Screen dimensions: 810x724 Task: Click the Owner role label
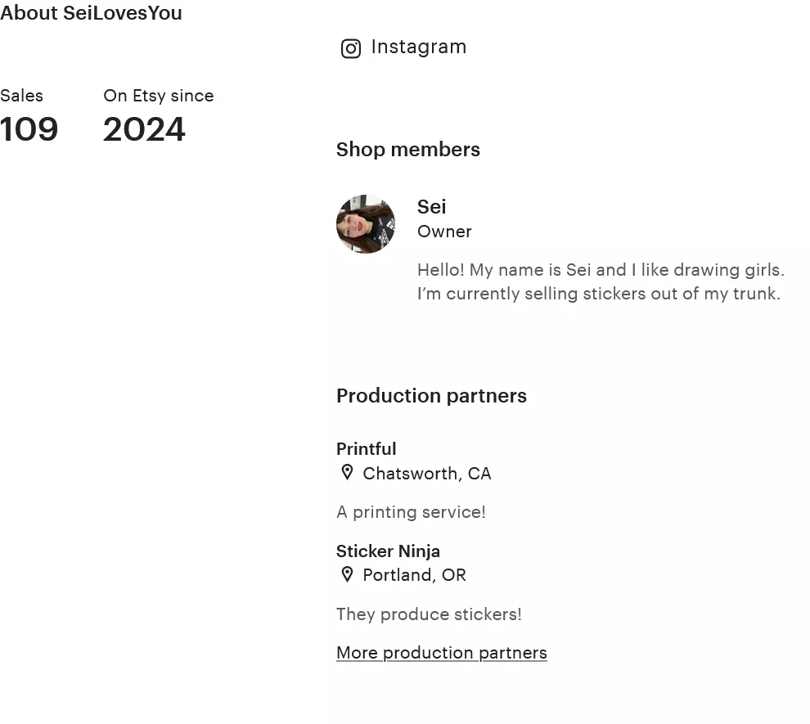click(444, 232)
